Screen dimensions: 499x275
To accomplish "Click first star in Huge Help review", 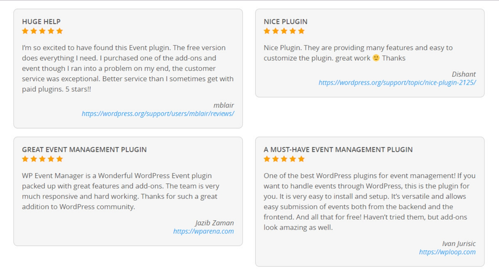I will tap(25, 31).
